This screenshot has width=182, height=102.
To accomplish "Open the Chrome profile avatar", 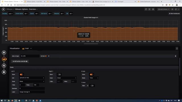I will coord(177,5).
